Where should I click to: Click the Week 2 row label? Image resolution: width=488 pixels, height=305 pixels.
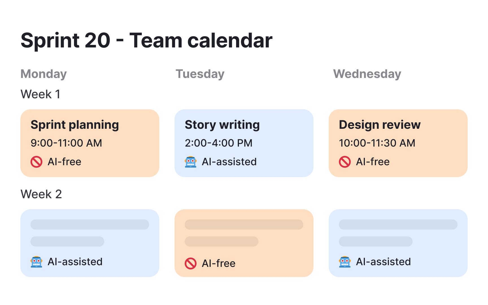tap(41, 194)
